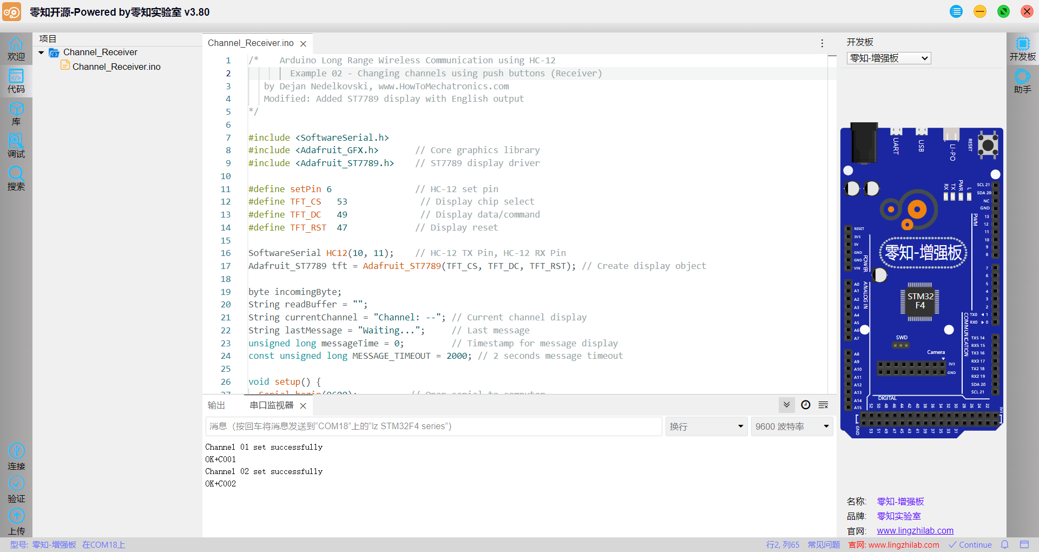This screenshot has width=1039, height=552.
Task: Open the blue menu icon in title bar
Action: pos(956,11)
